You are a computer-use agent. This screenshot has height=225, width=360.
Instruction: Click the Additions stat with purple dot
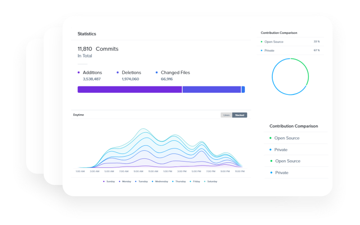92,72
